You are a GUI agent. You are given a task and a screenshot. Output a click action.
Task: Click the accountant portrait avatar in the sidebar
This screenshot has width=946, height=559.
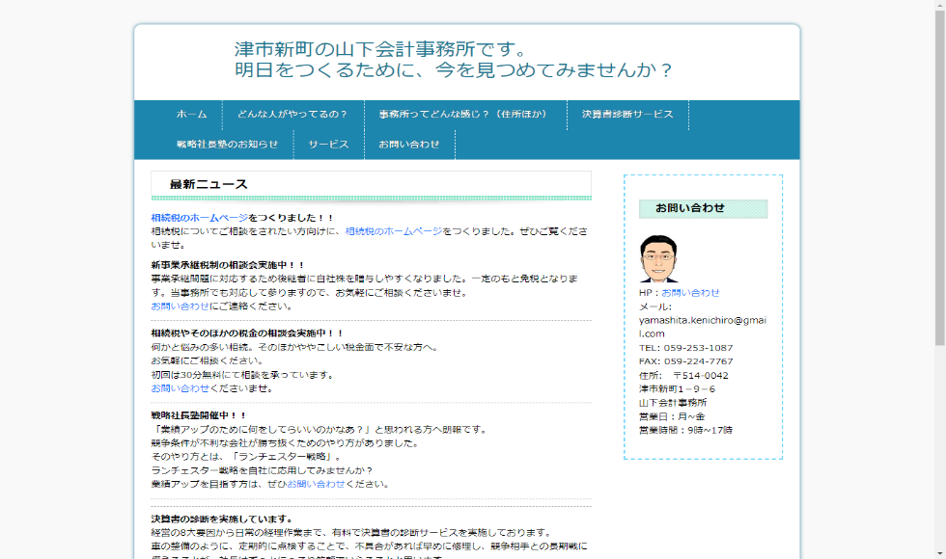(x=659, y=259)
